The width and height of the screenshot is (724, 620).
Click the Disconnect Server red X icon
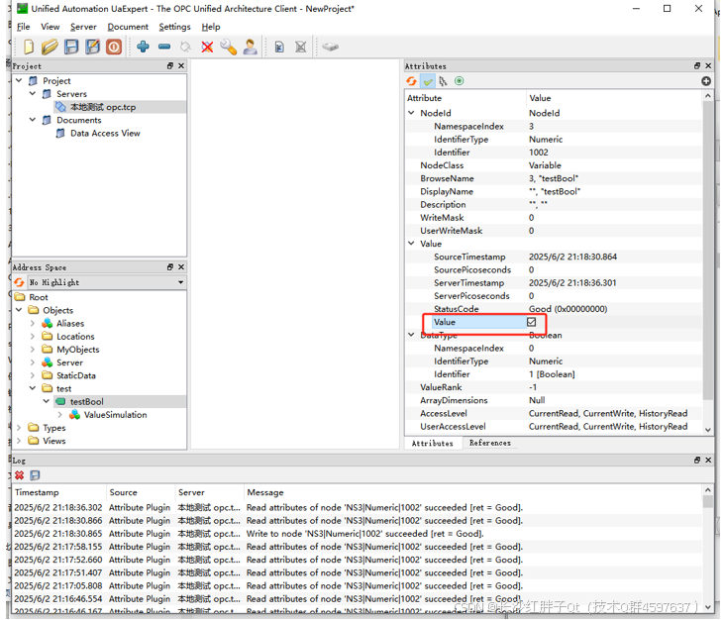tap(207, 47)
